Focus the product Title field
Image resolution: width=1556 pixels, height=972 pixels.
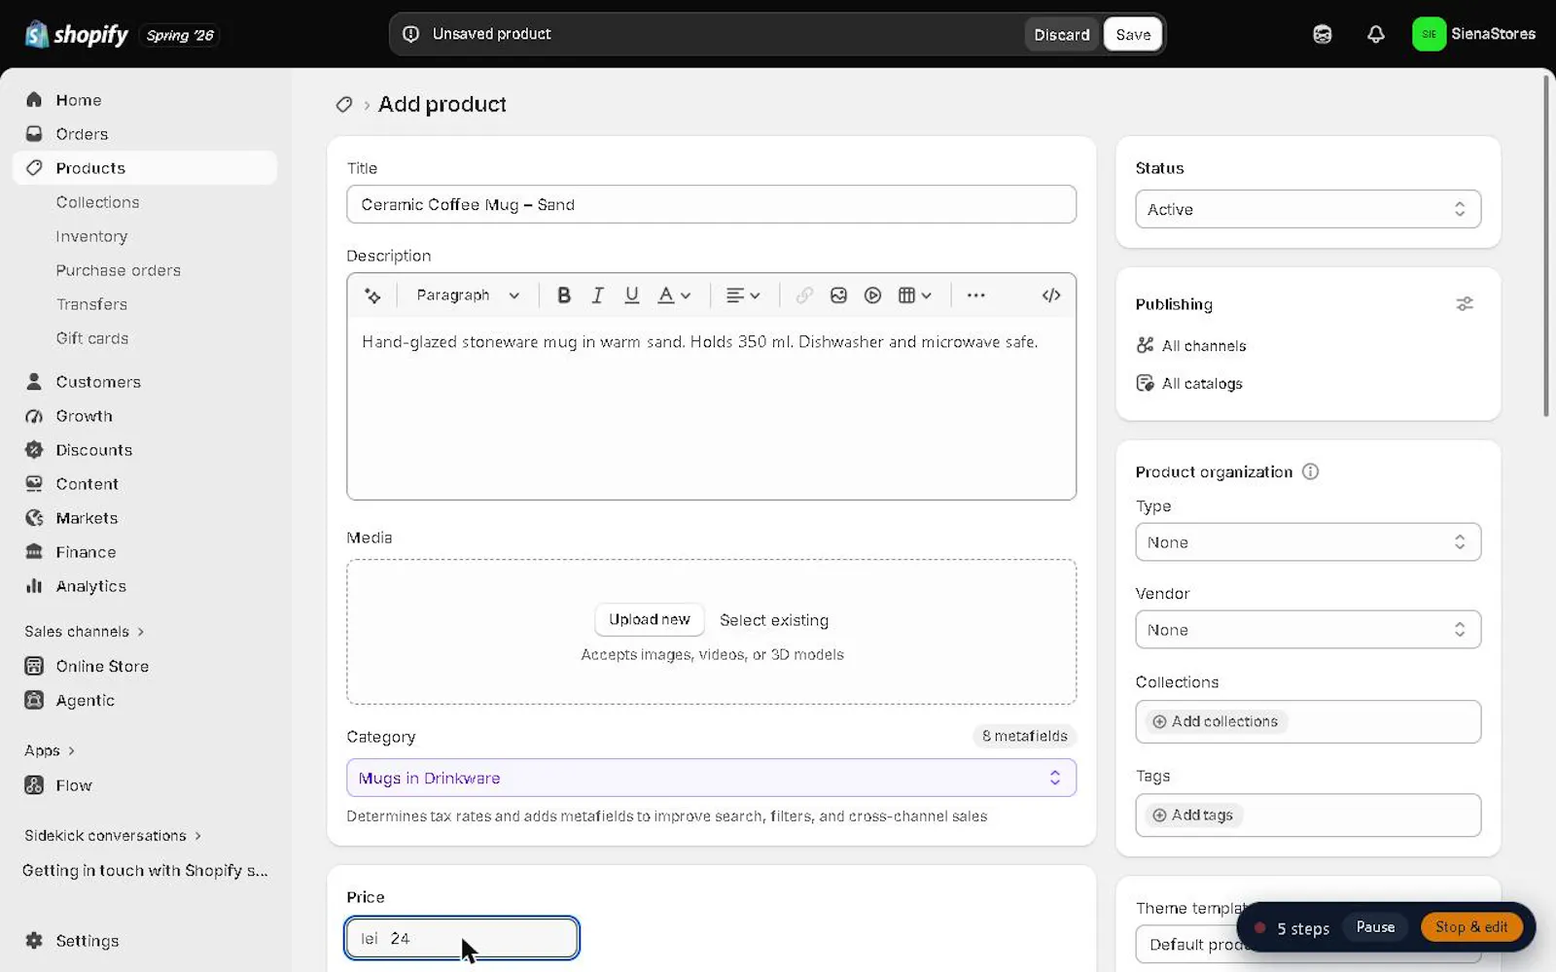[x=711, y=204]
